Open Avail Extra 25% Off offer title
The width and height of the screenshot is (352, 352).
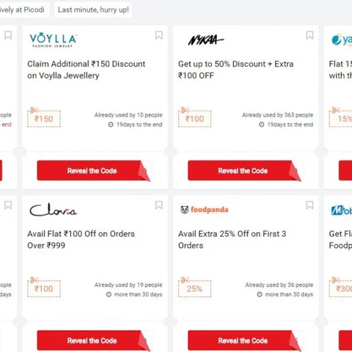pos(232,240)
